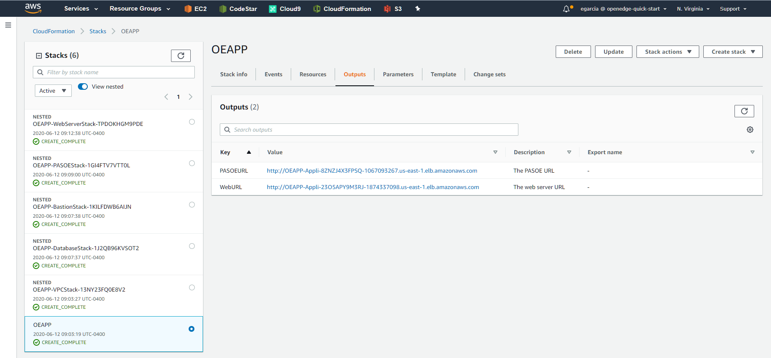The width and height of the screenshot is (771, 358).
Task: Open the EC2 shortcut icon
Action: click(x=188, y=9)
